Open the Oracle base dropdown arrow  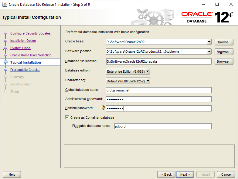209,42
